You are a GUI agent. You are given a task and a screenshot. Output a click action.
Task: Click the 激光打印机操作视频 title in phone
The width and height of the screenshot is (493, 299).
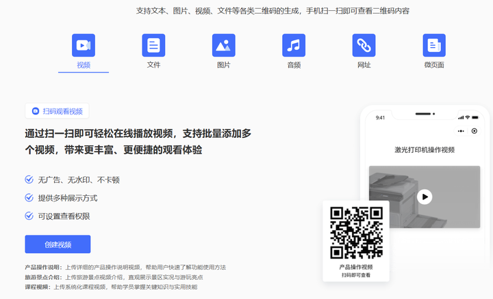[425, 149]
